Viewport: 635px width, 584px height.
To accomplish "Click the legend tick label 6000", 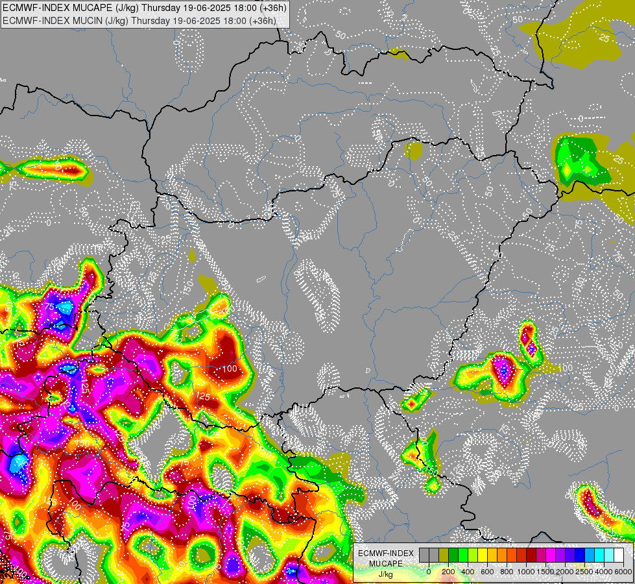I will [x=623, y=572].
